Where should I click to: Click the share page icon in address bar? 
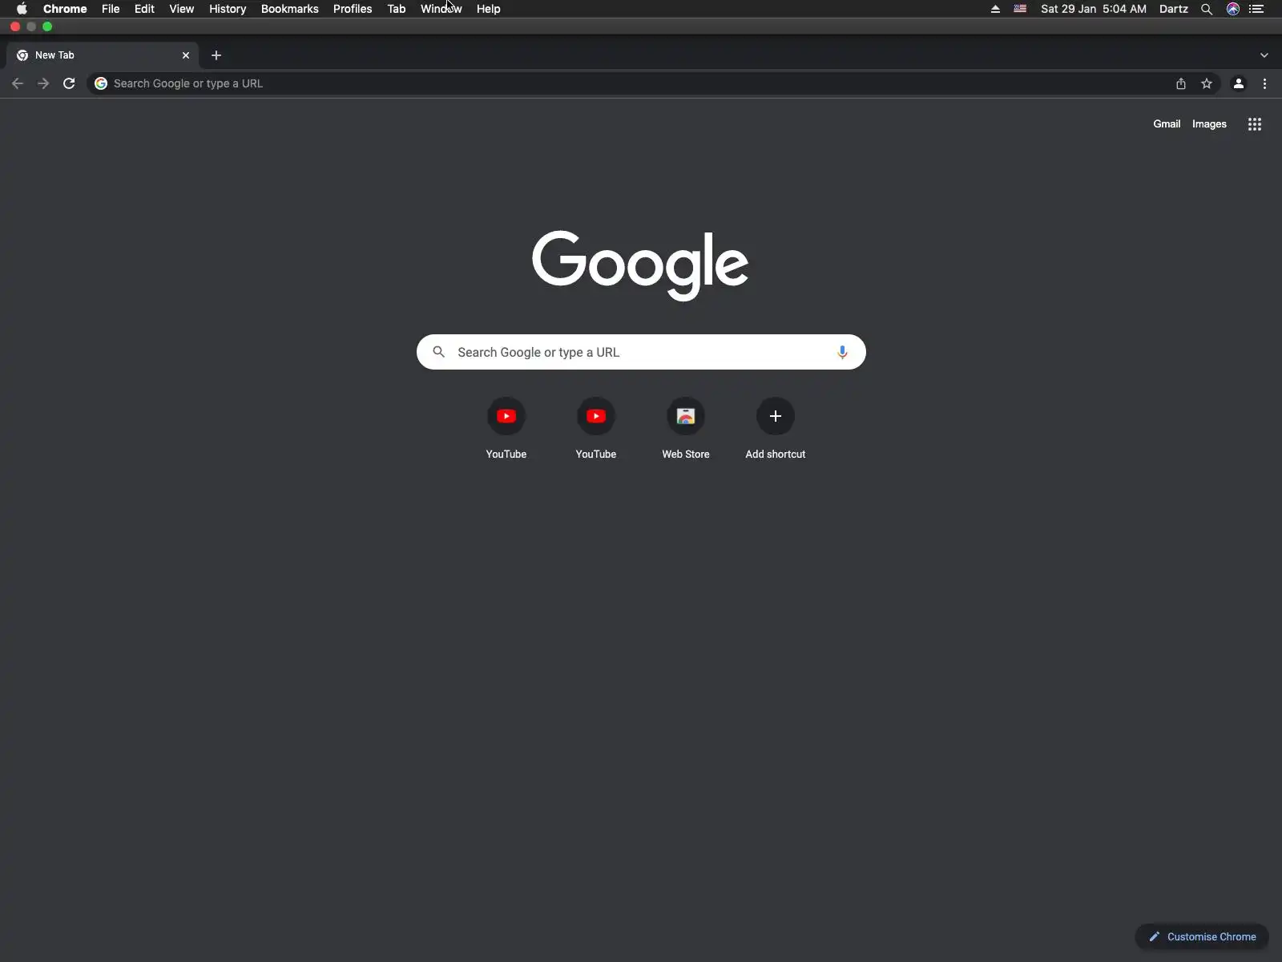(1181, 83)
